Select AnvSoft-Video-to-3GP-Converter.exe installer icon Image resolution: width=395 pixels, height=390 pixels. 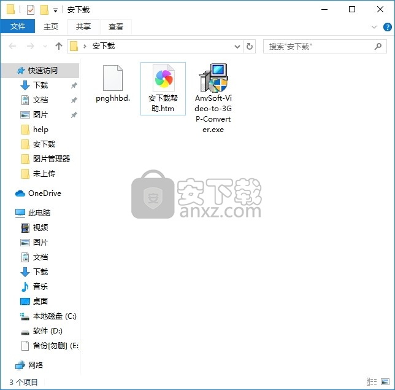coord(213,78)
